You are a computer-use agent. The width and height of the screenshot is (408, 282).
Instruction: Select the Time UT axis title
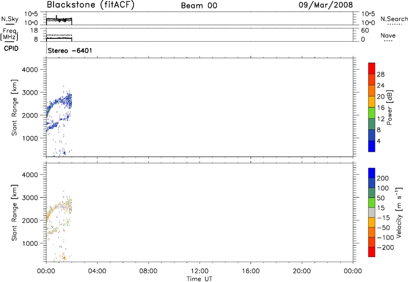point(199,279)
